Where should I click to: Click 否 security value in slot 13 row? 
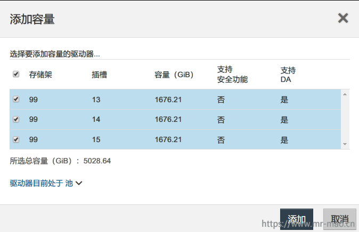click(221, 100)
